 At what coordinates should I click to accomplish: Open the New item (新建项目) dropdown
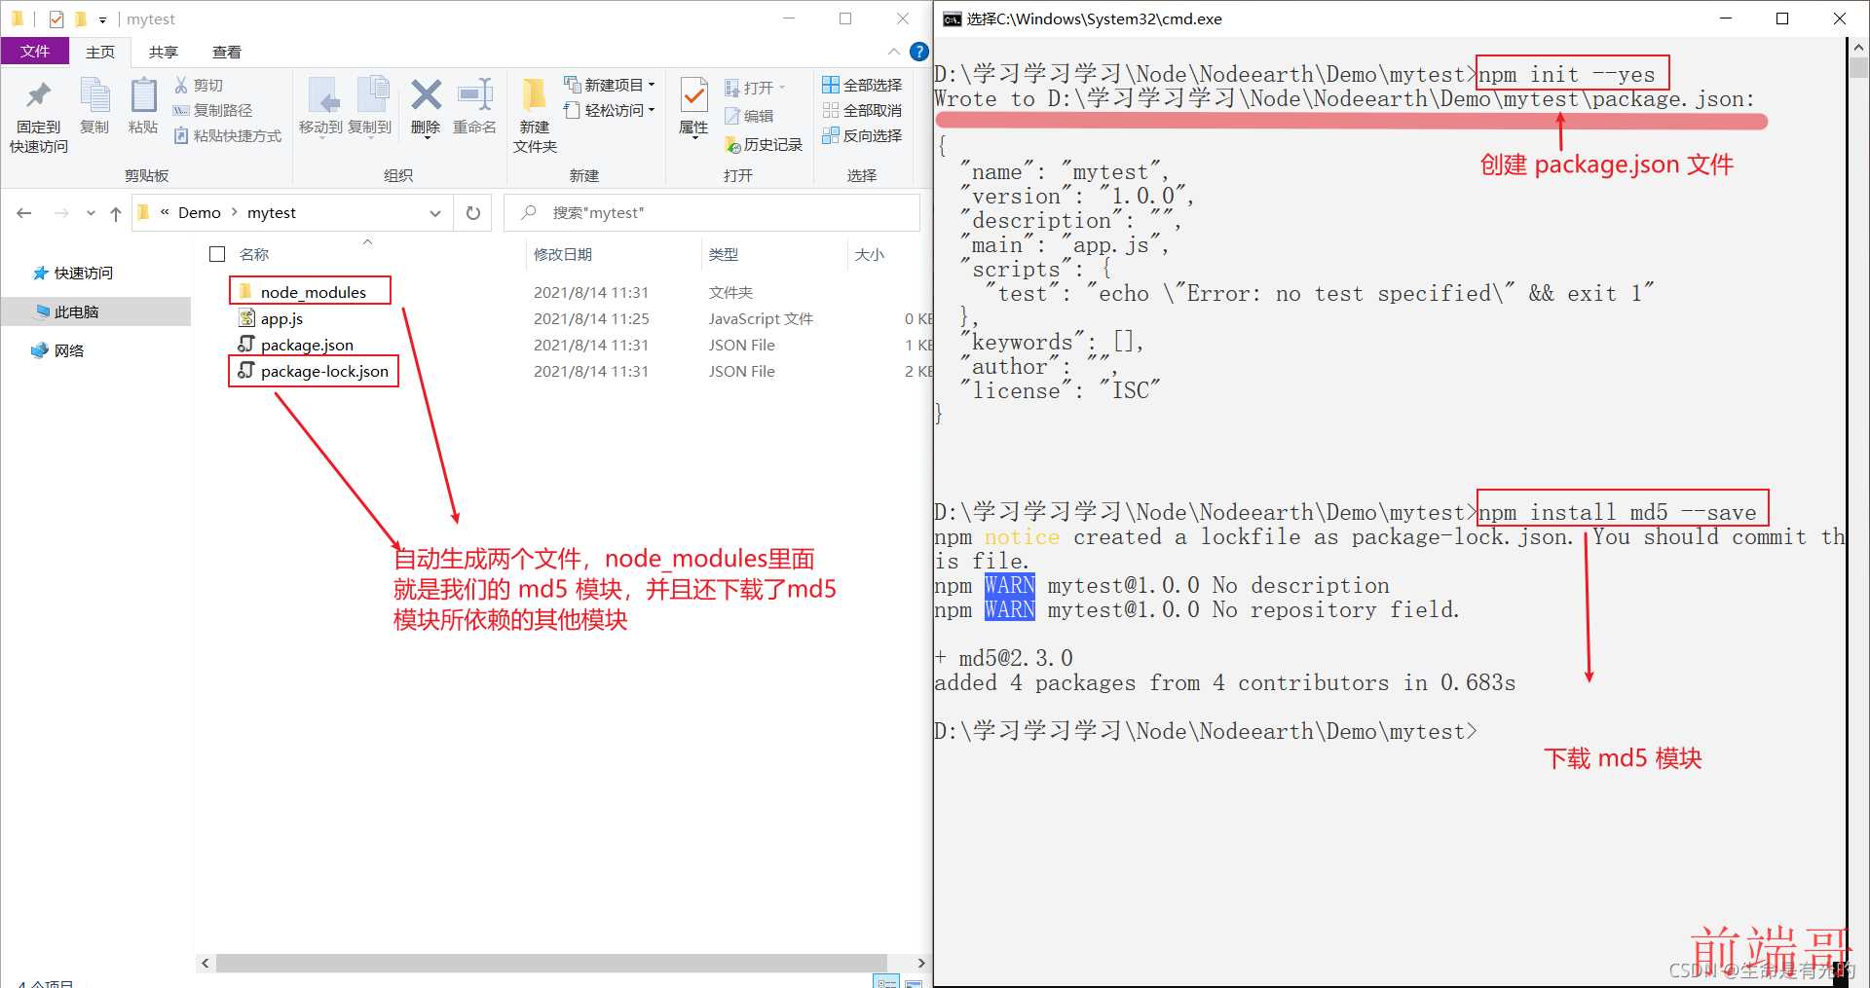pyautogui.click(x=610, y=85)
